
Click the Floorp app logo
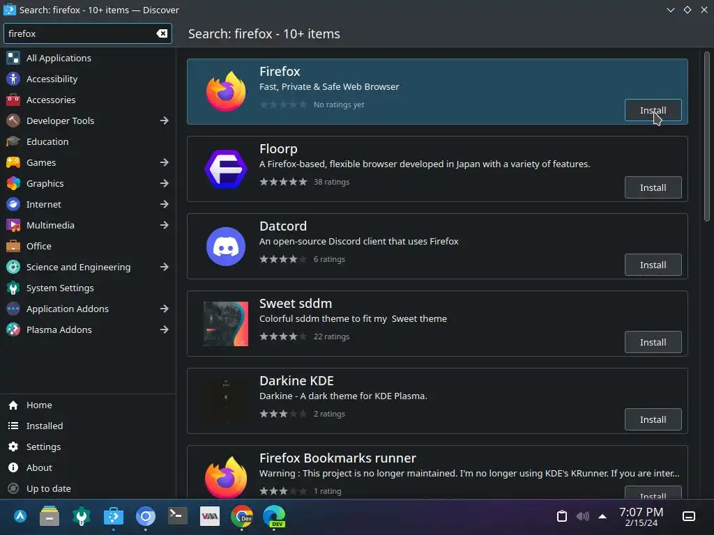(x=226, y=169)
